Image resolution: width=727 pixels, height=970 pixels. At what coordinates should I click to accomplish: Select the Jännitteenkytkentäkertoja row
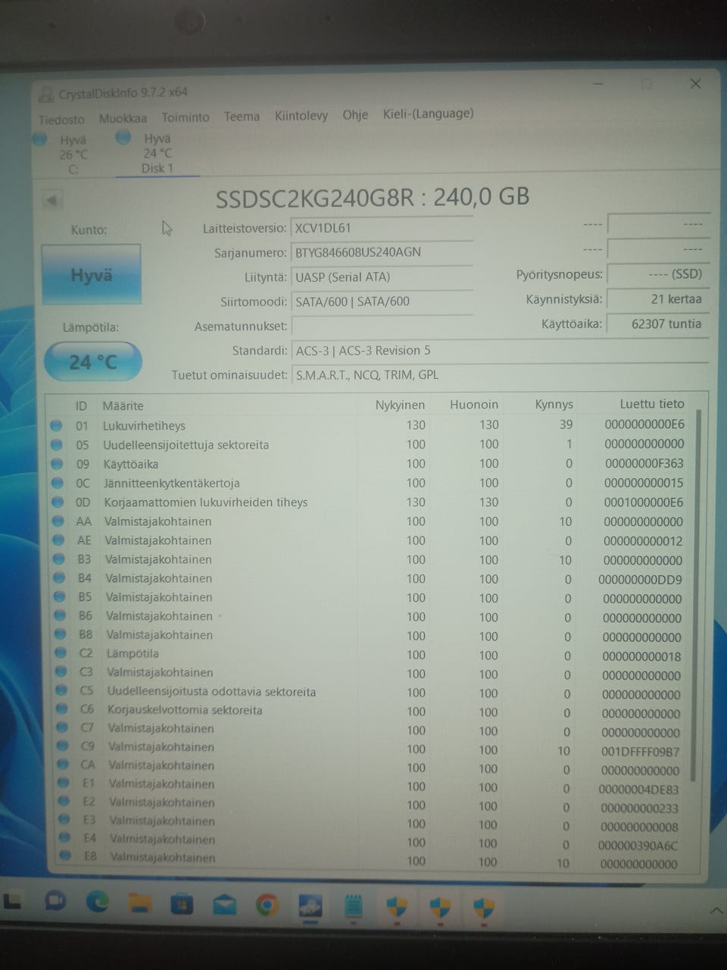click(x=371, y=483)
